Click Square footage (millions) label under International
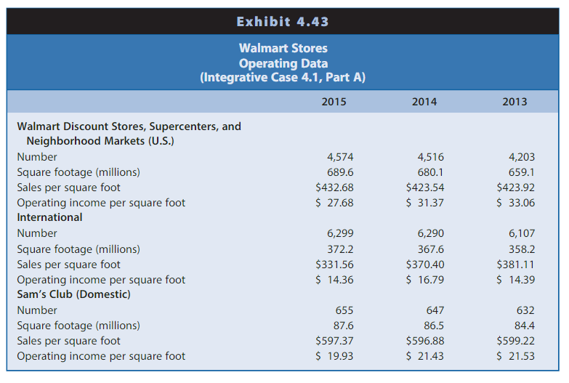Screen dimensions: 569x383 (x=78, y=249)
